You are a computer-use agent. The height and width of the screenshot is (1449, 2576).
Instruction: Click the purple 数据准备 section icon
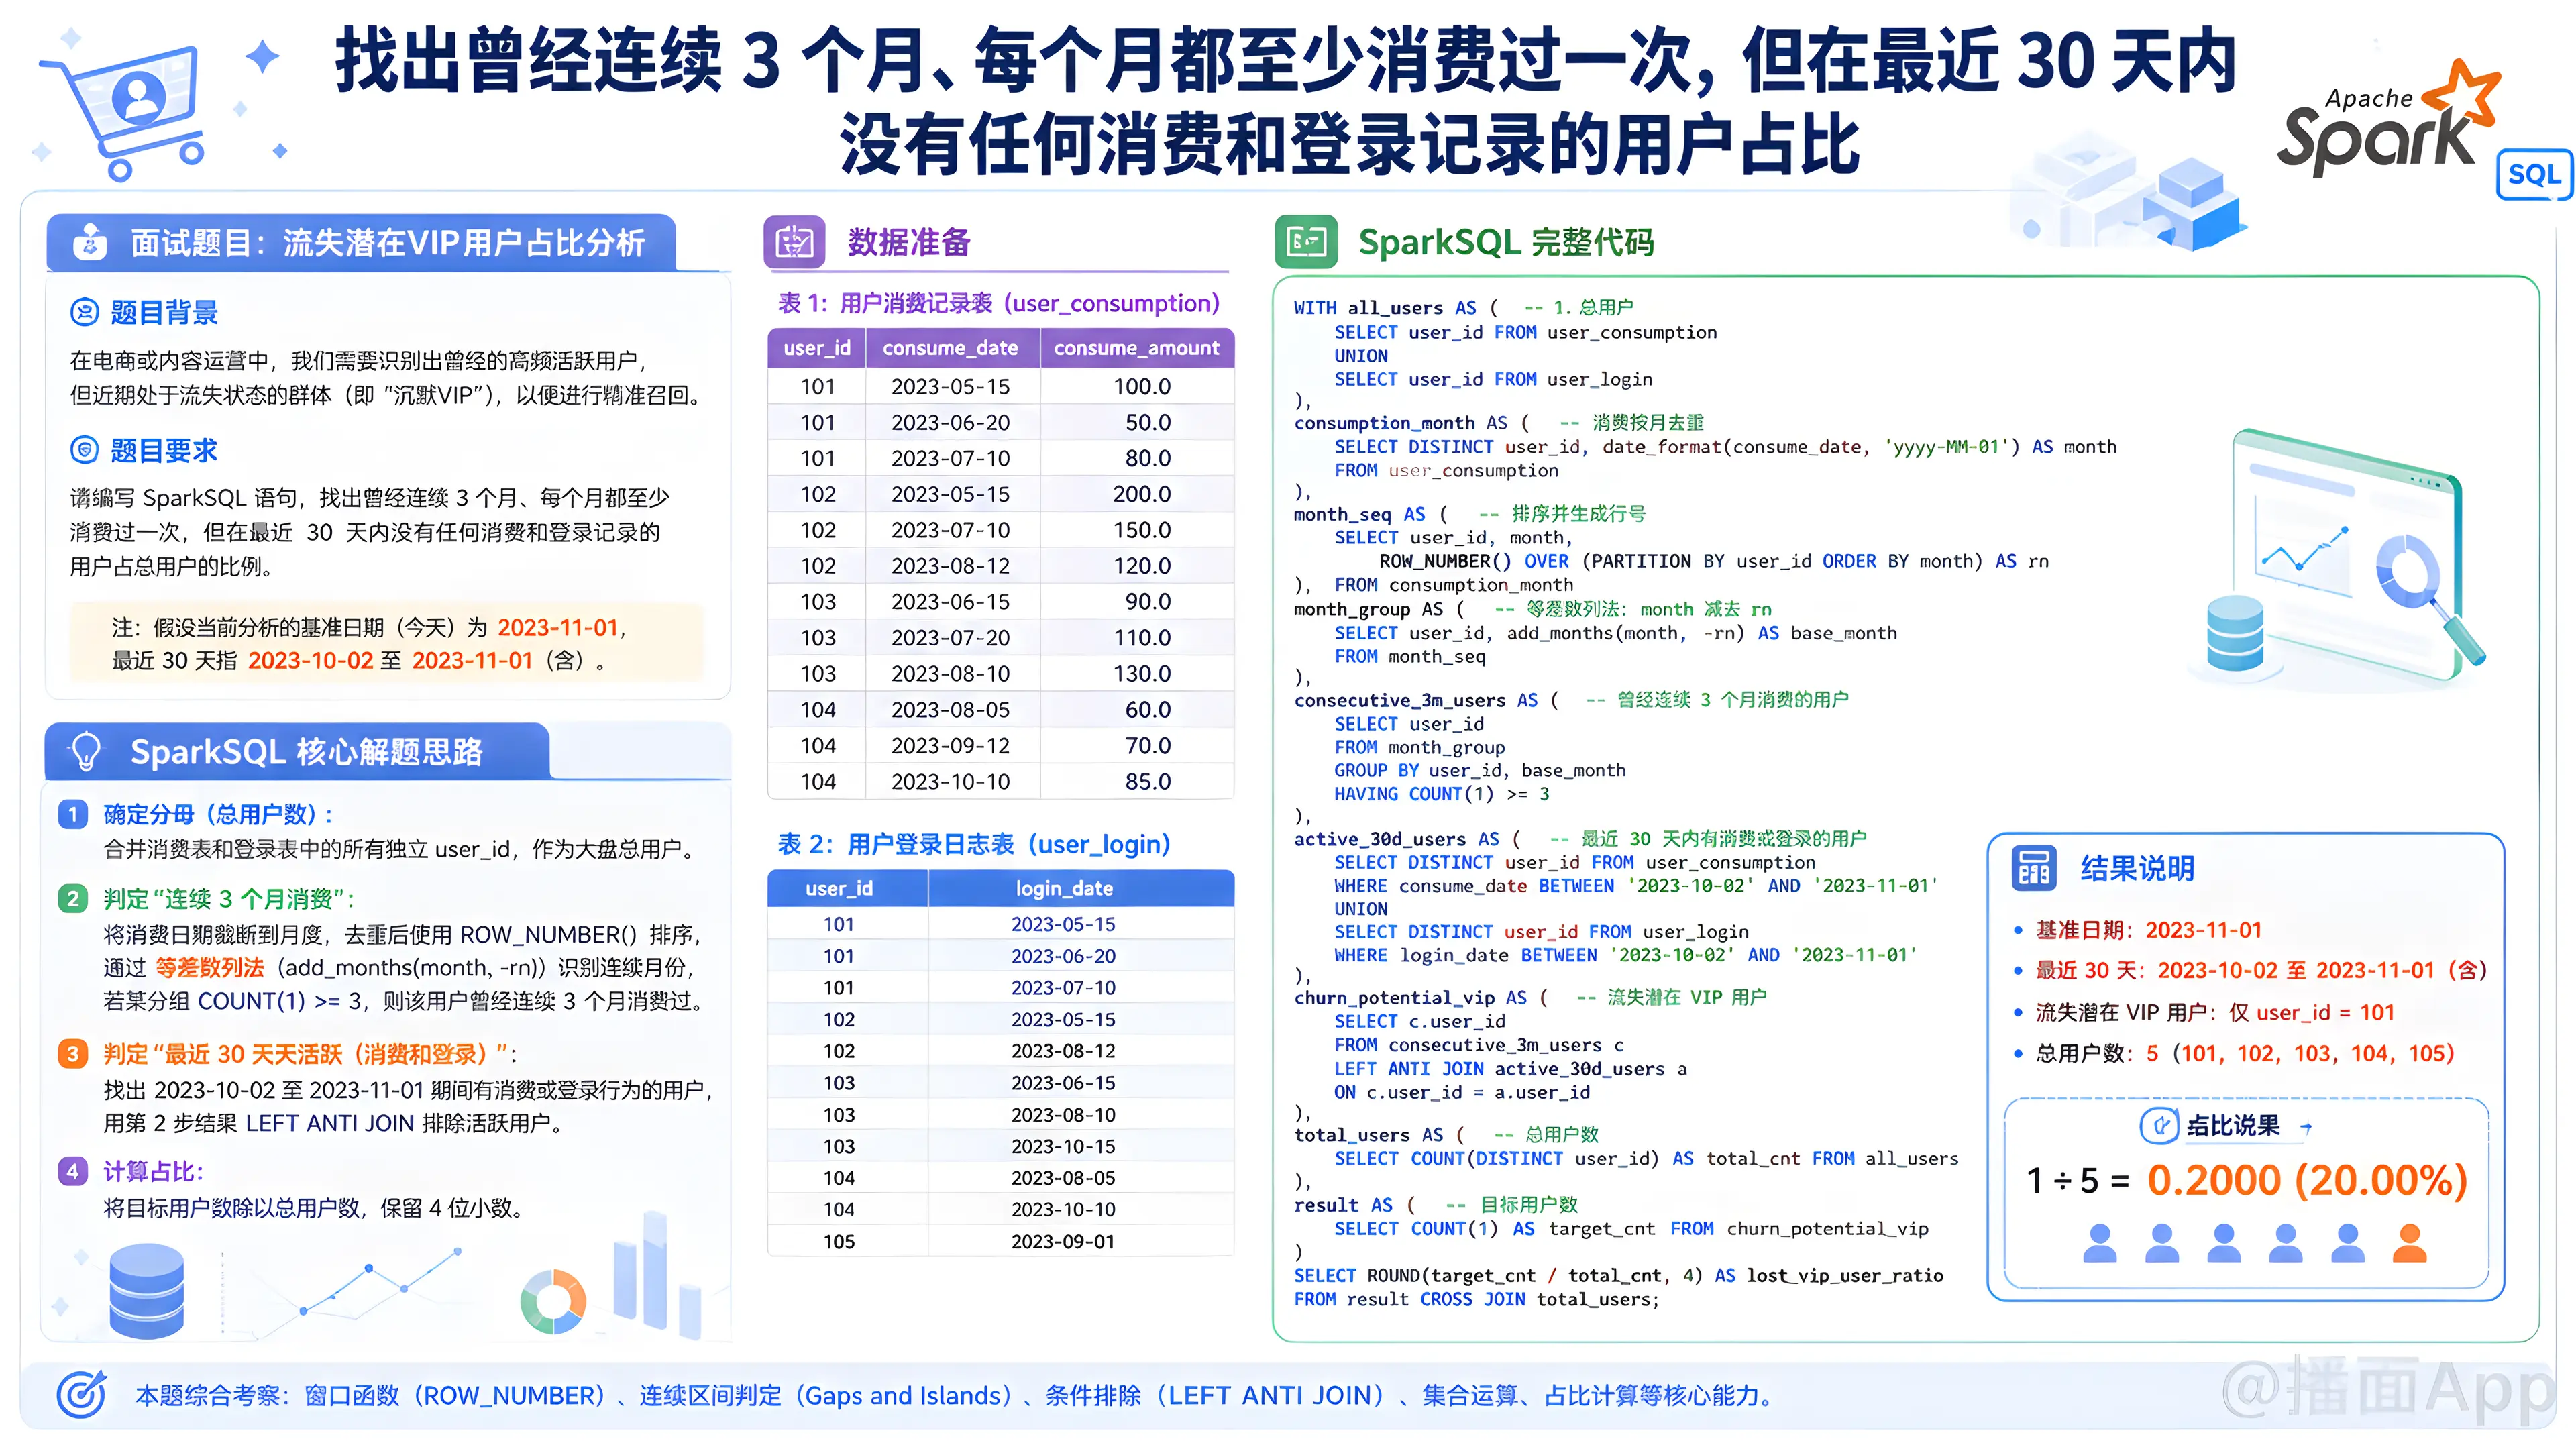795,242
